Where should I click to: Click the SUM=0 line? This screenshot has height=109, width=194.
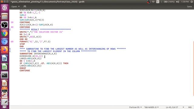(23, 15)
